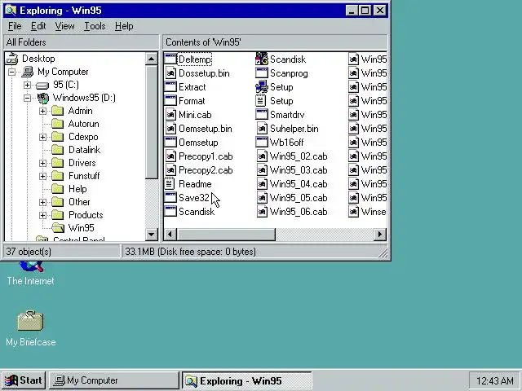Click the Oemsetup.bin file icon
This screenshot has width=522, height=391.
pyautogui.click(x=170, y=129)
